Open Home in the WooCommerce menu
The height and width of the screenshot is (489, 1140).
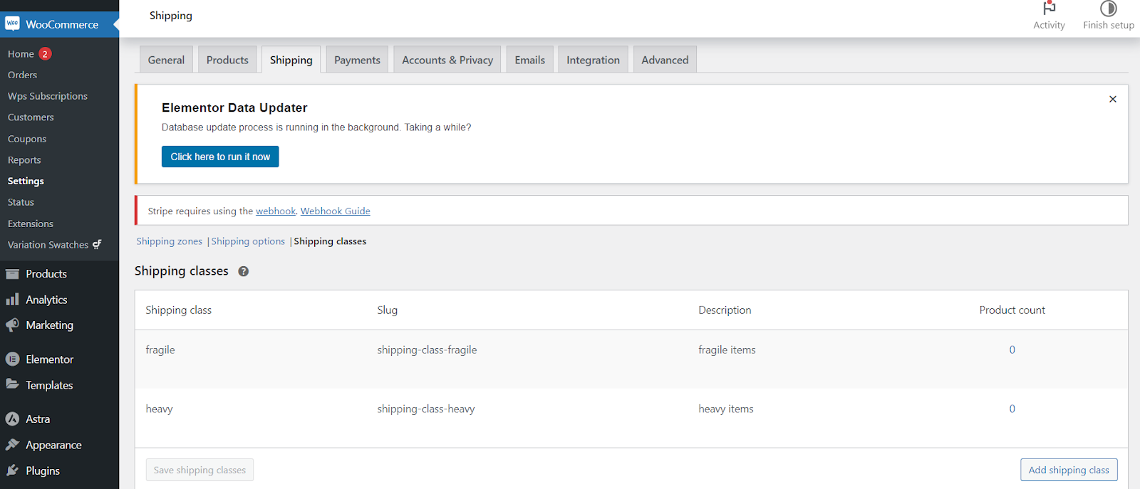[x=21, y=53]
